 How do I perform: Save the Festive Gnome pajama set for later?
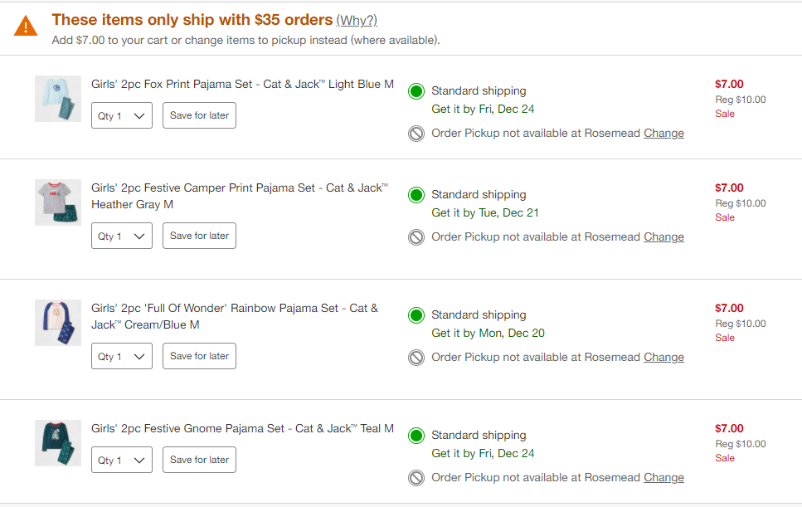[199, 461]
